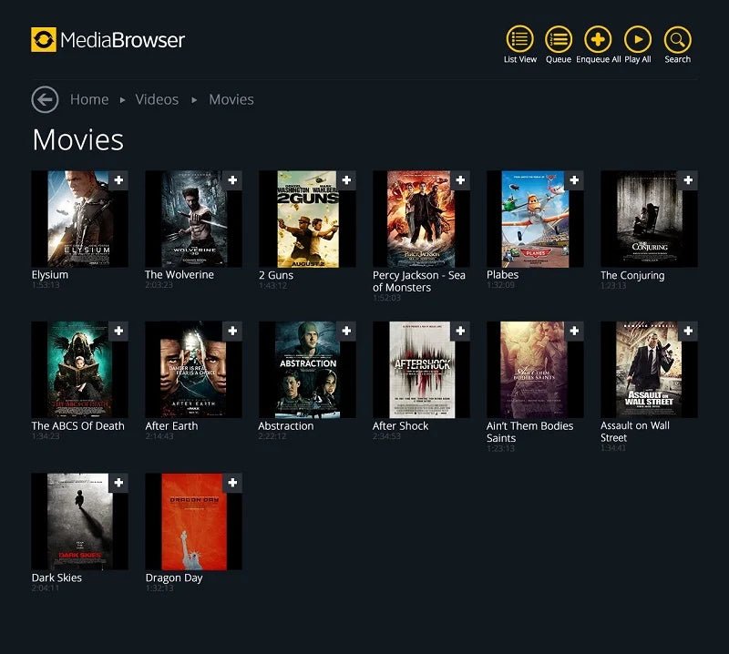Add Elysium to queue with its plus icon
The width and height of the screenshot is (729, 654).
pos(119,179)
